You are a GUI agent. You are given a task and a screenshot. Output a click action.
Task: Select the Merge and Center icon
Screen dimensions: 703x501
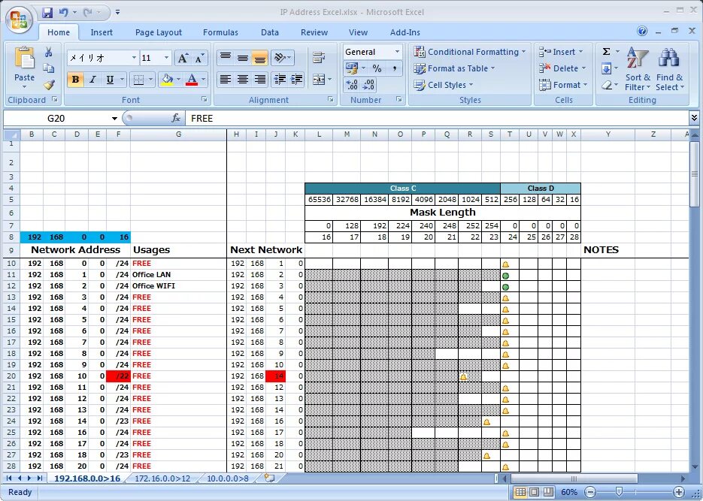click(318, 77)
